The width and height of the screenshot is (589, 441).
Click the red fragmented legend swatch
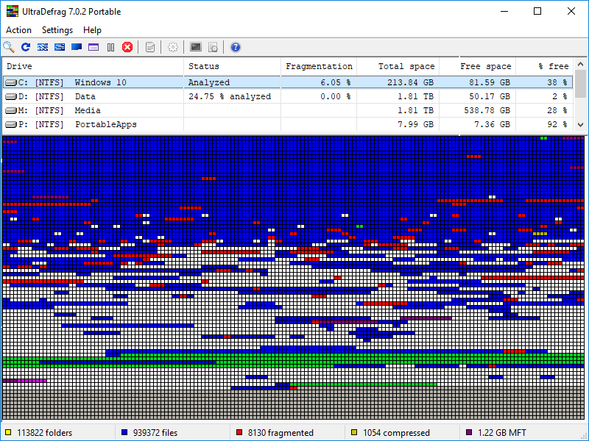pyautogui.click(x=239, y=433)
